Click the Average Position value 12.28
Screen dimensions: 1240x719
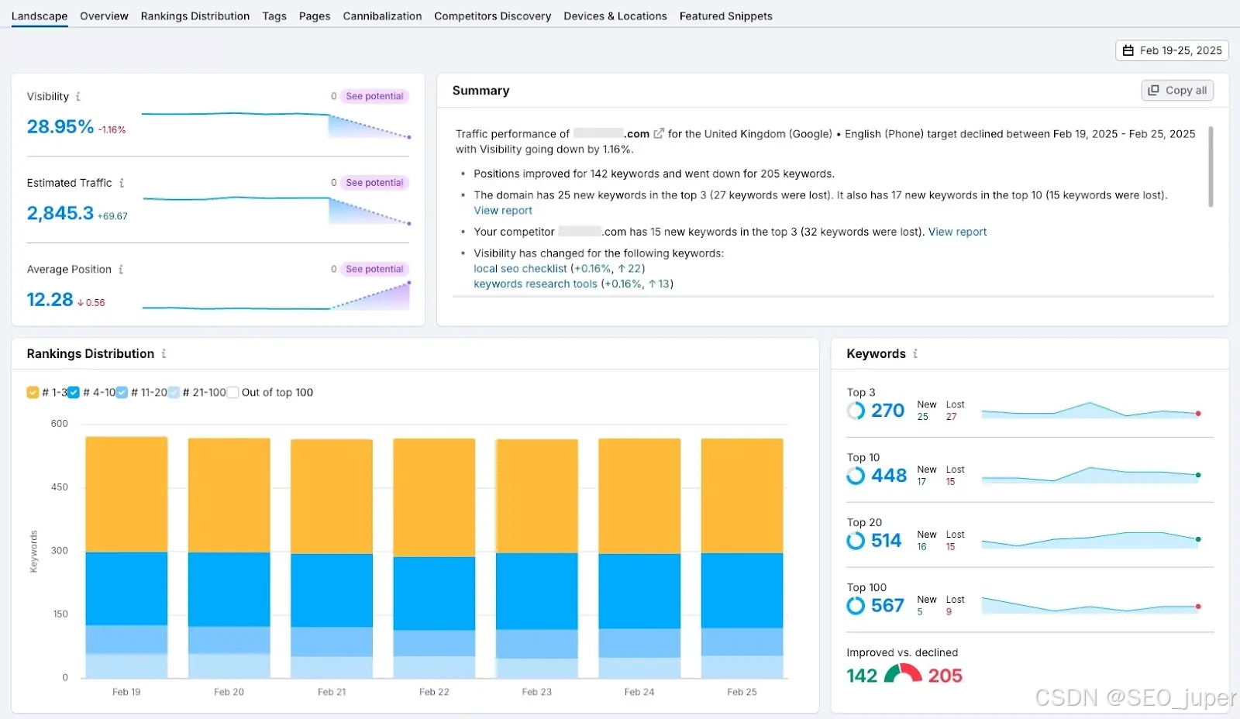click(50, 300)
